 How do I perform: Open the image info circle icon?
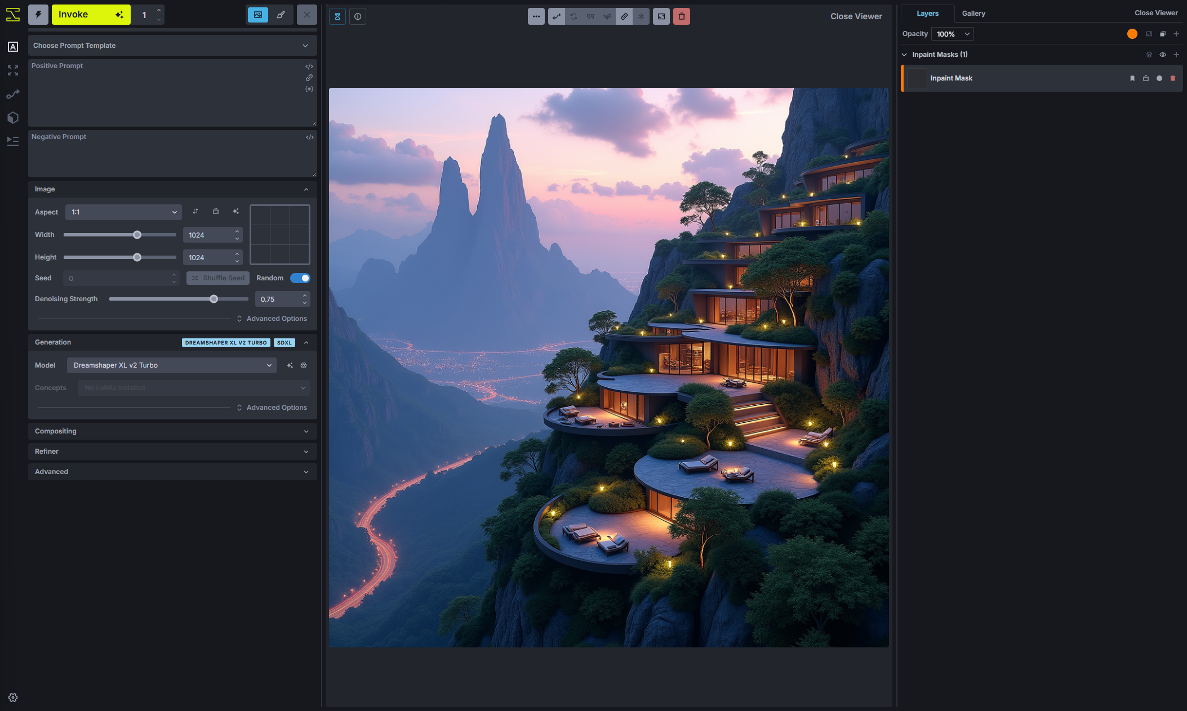pyautogui.click(x=358, y=16)
